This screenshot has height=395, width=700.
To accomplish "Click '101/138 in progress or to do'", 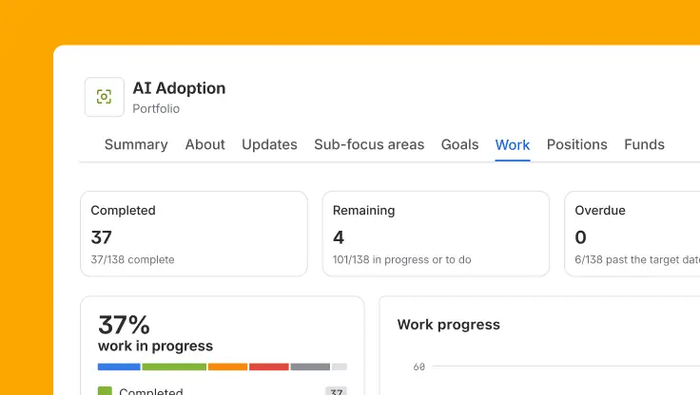I will tap(401, 259).
